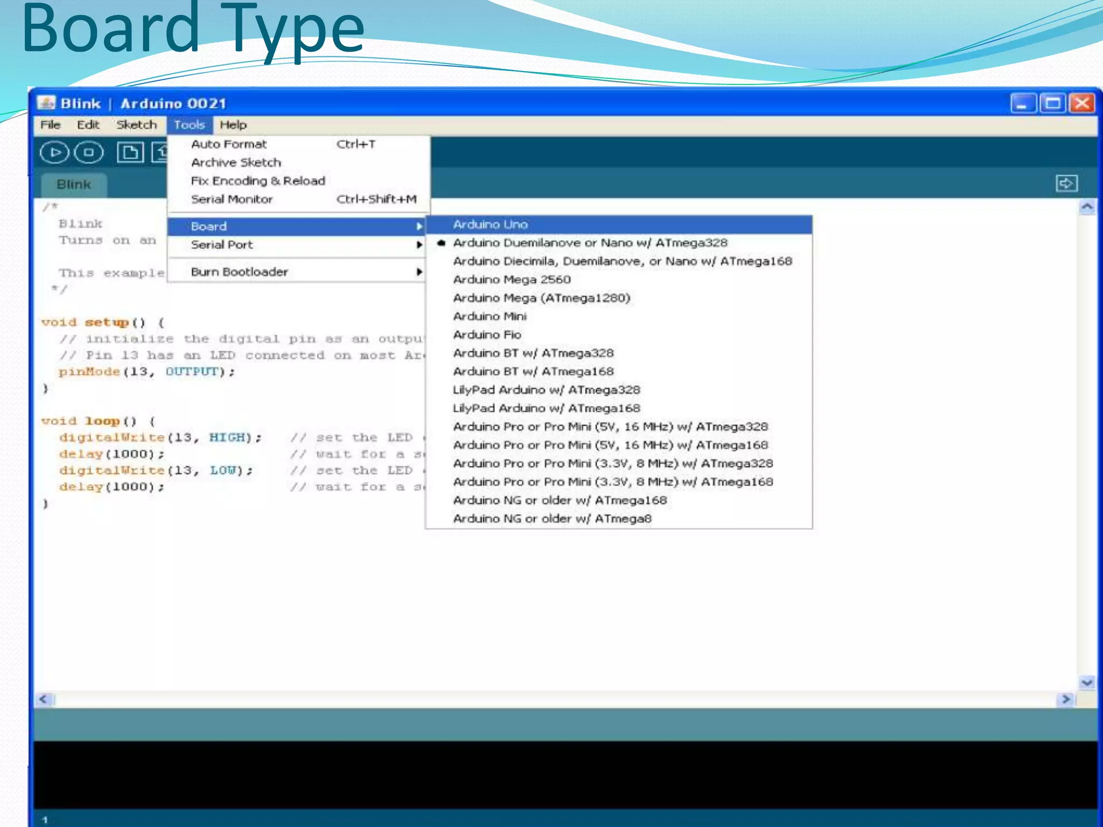Click the horizontal scrollbar left arrow

point(44,699)
